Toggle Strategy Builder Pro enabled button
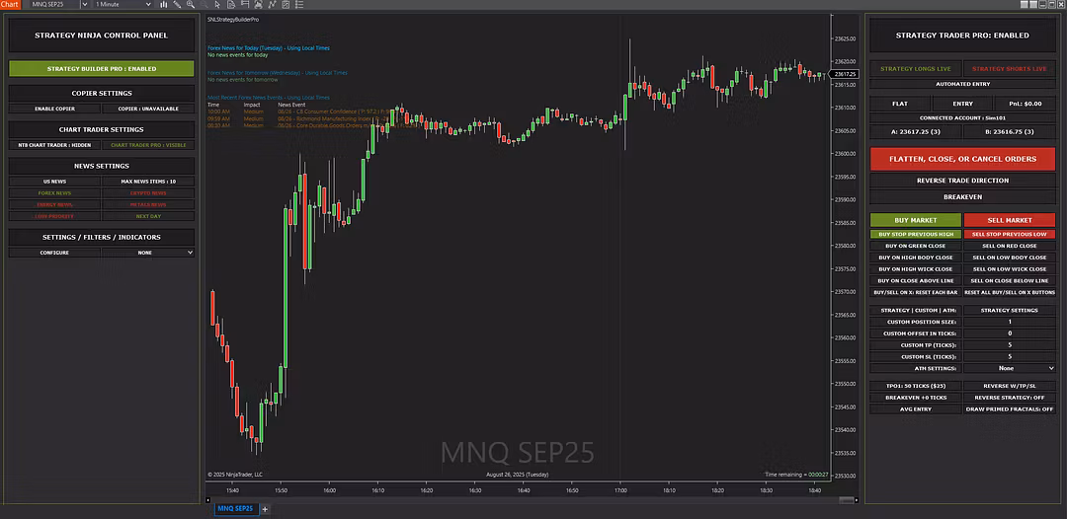The height and width of the screenshot is (519, 1067). pyautogui.click(x=102, y=69)
